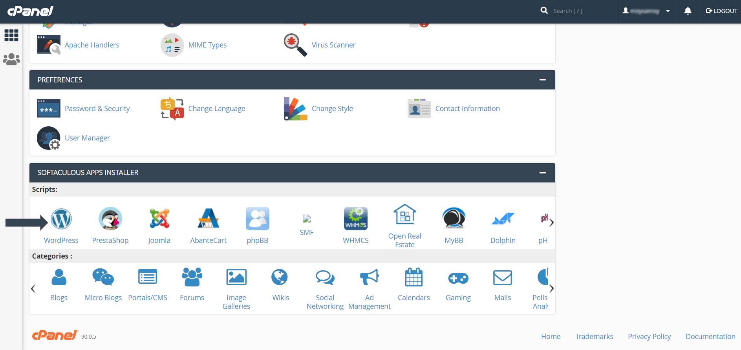Open the Portals/CMS category icon
Image resolution: width=741 pixels, height=350 pixels.
[x=148, y=277]
